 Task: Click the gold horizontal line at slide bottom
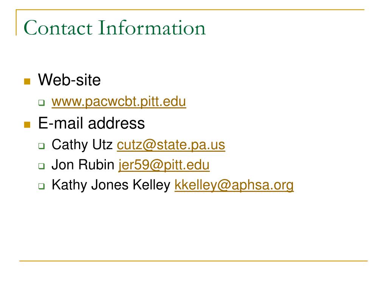(x=193, y=261)
